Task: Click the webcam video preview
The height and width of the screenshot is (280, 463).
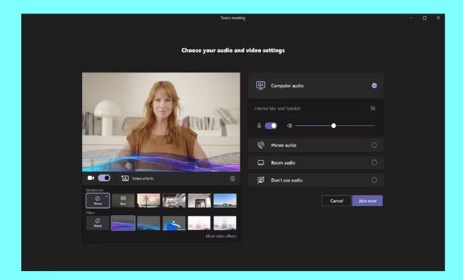Action: click(x=161, y=122)
